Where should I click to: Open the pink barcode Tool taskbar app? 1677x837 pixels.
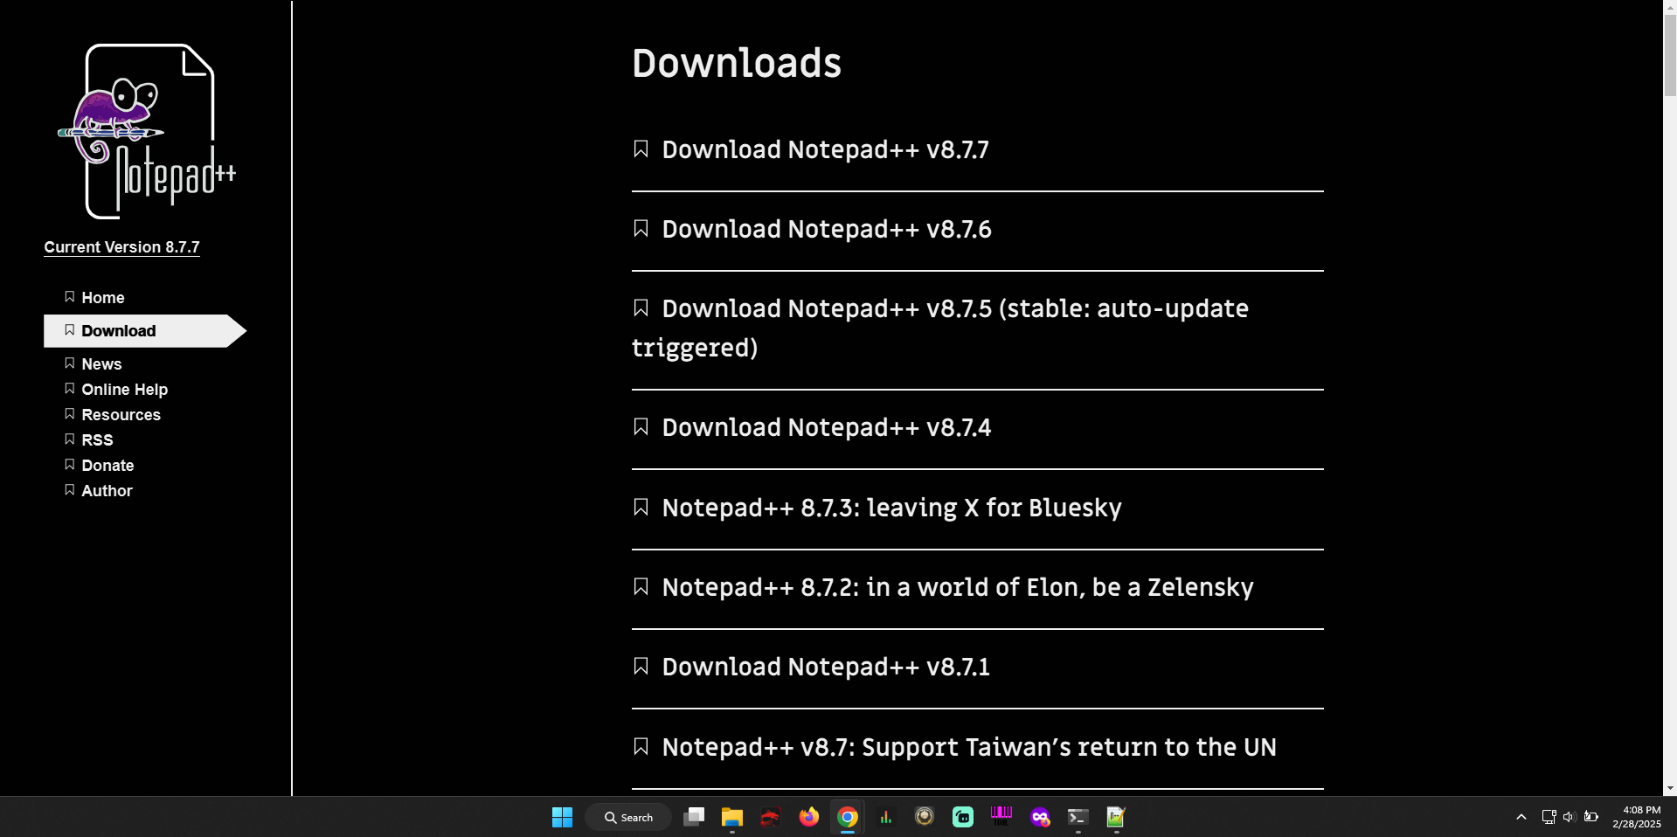(x=1001, y=817)
